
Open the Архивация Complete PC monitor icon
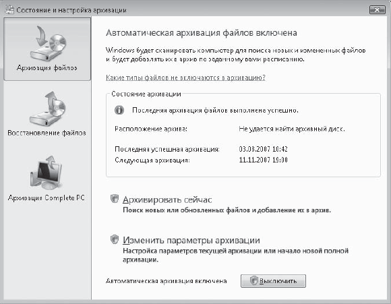[46, 173]
